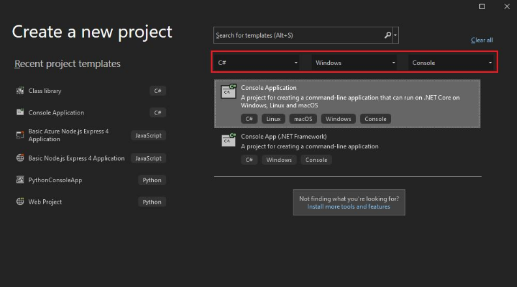Click the PythonConsoleApp template icon
The height and width of the screenshot is (287, 517).
pos(20,180)
